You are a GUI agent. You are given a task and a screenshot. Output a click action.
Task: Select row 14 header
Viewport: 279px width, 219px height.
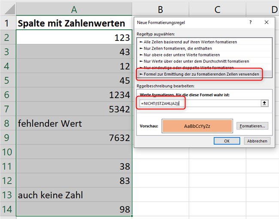tap(8, 209)
